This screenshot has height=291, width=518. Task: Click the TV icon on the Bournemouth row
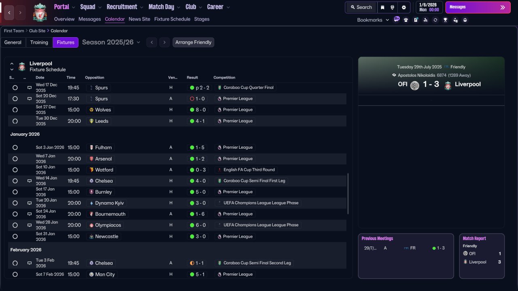(x=30, y=214)
